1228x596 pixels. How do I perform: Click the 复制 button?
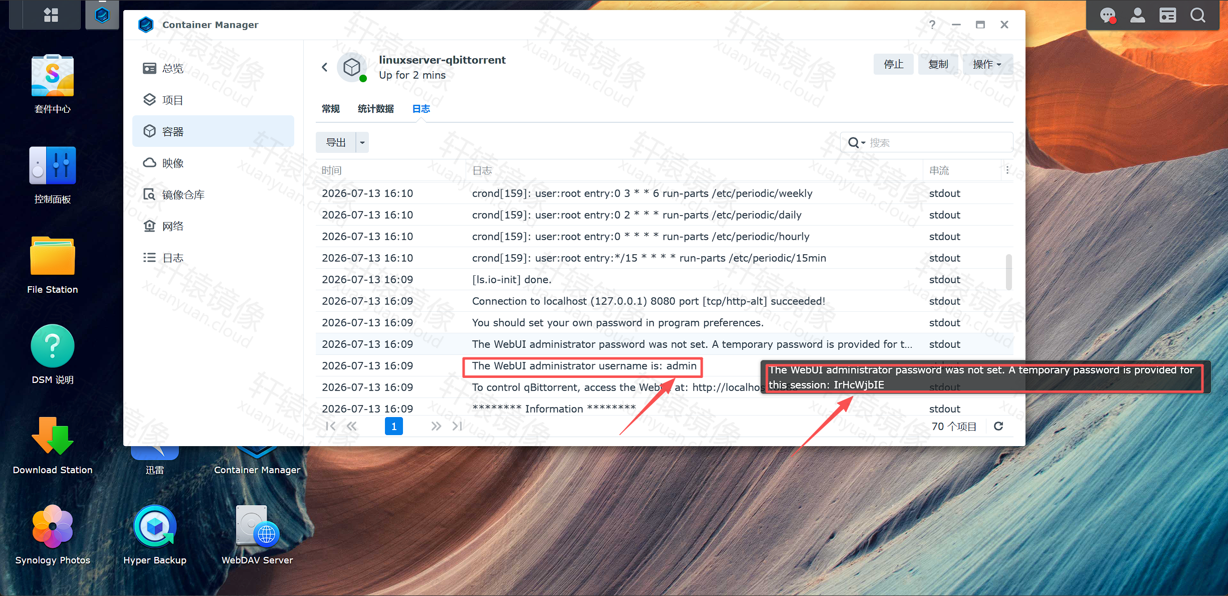point(938,64)
